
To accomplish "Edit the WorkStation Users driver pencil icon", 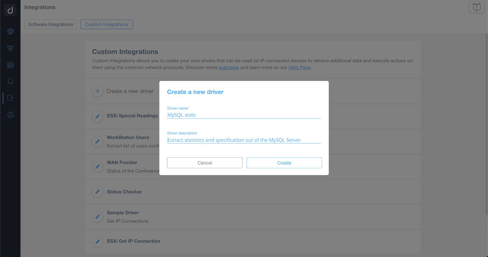I will tap(97, 141).
